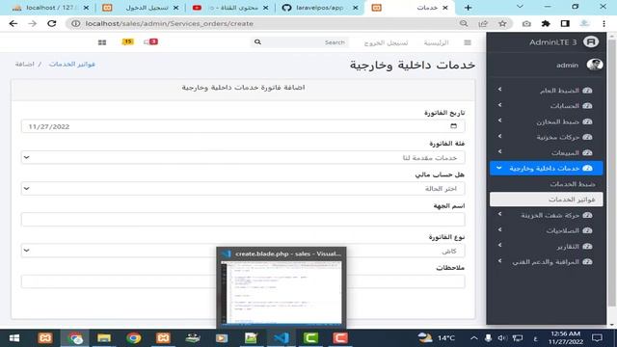617x347 pixels.
Task: Expand المبيعات sidebar menu
Action: 547,152
